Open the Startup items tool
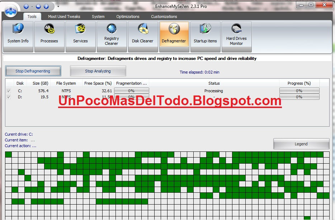 (x=205, y=37)
